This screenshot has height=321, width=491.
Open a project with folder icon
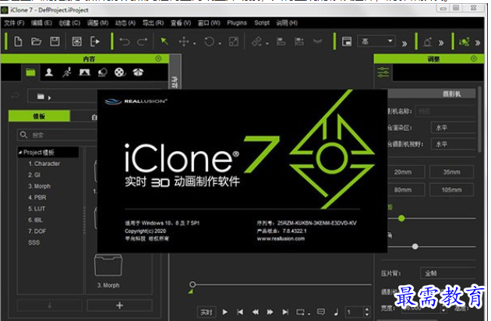(37, 41)
